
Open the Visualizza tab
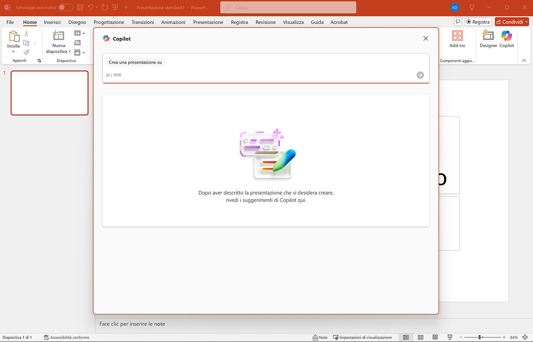tap(293, 22)
